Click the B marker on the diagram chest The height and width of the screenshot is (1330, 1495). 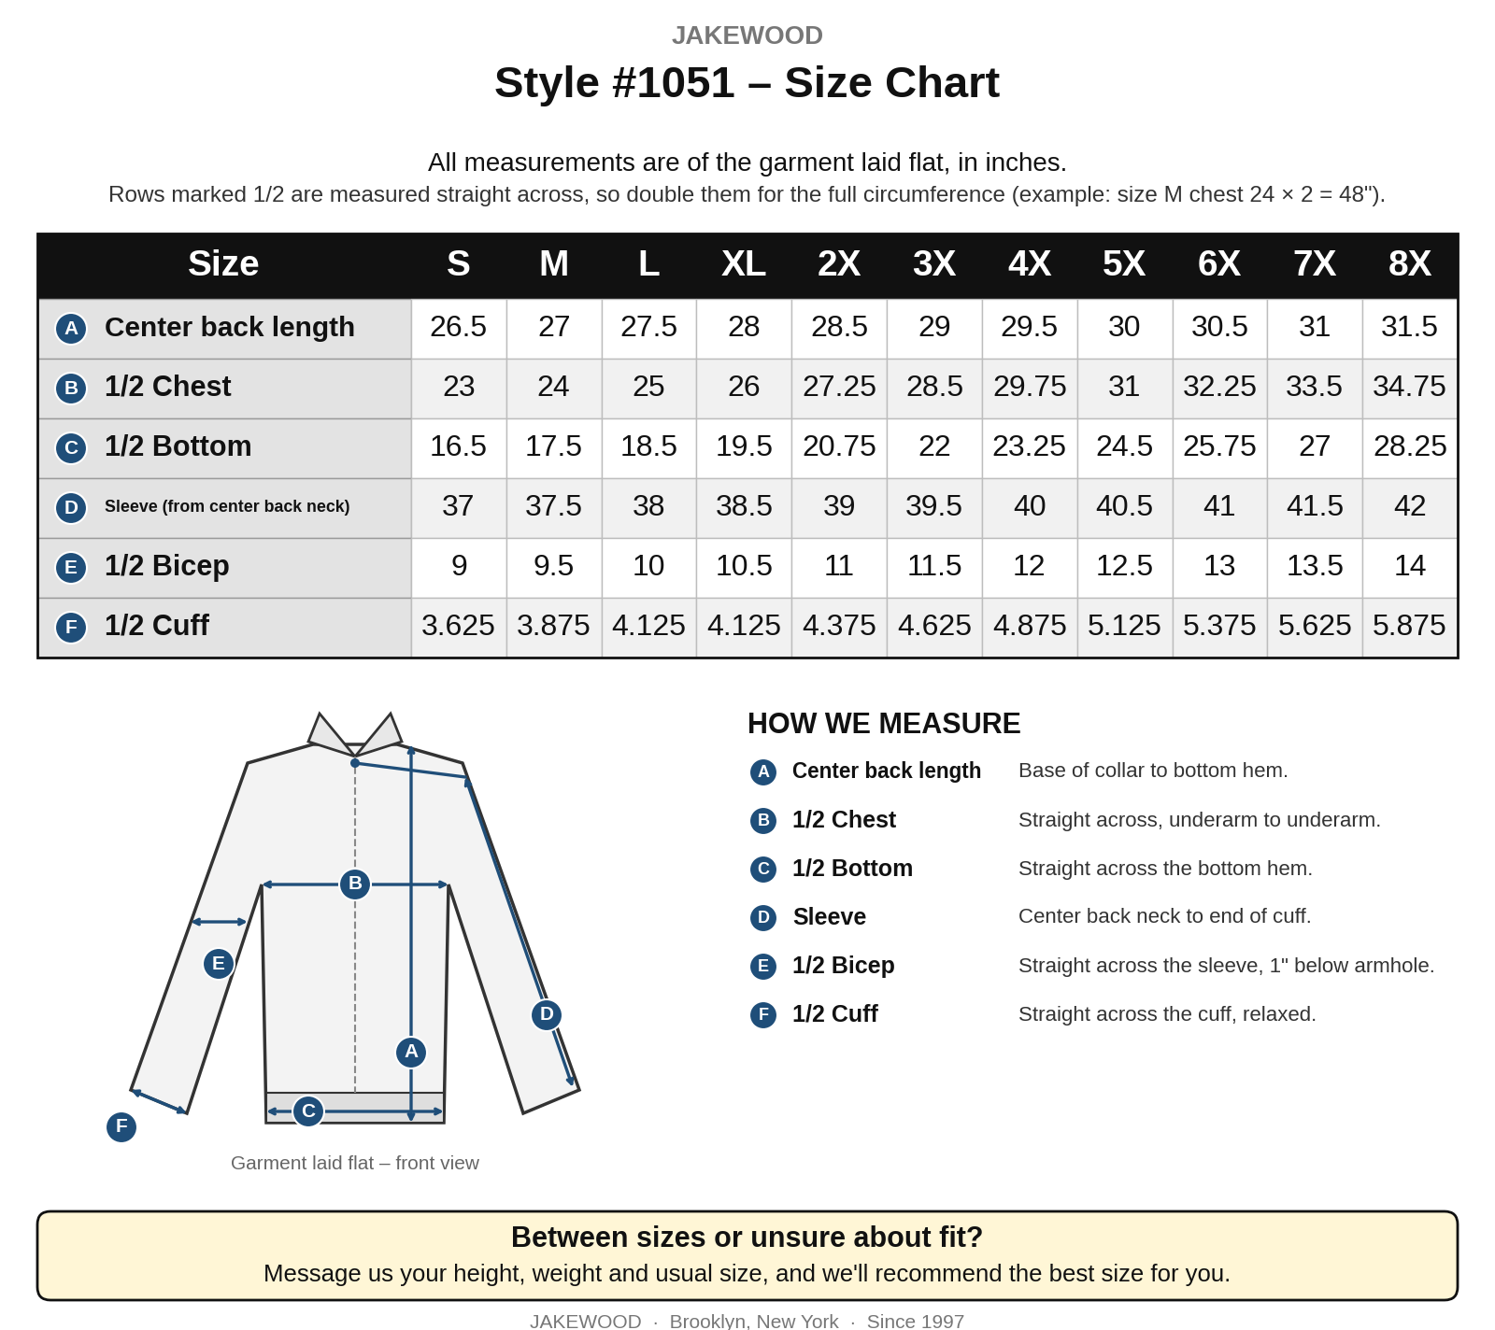pyautogui.click(x=355, y=884)
